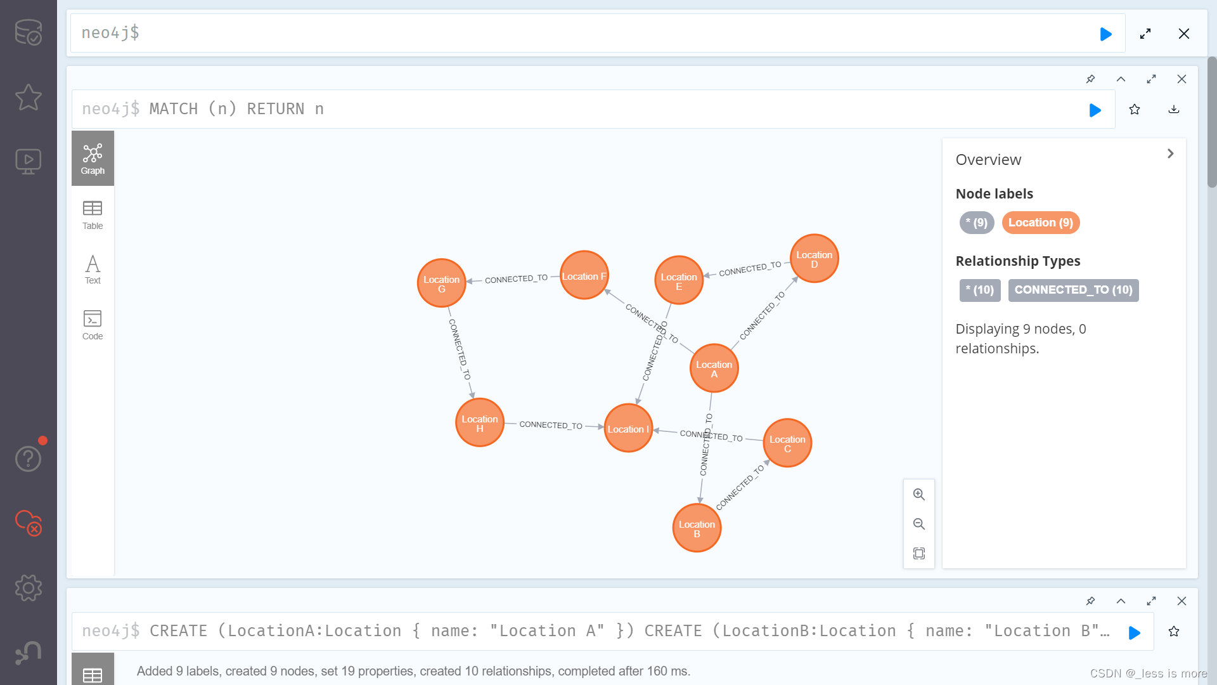1217x685 pixels.
Task: Click the MATCH query run button
Action: (1095, 110)
